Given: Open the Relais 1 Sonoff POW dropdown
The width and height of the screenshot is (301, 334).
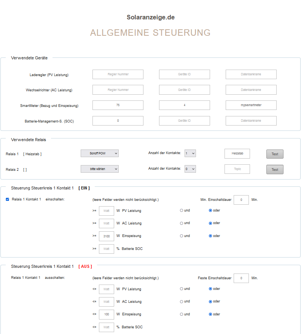Looking at the screenshot, I should click(x=99, y=153).
